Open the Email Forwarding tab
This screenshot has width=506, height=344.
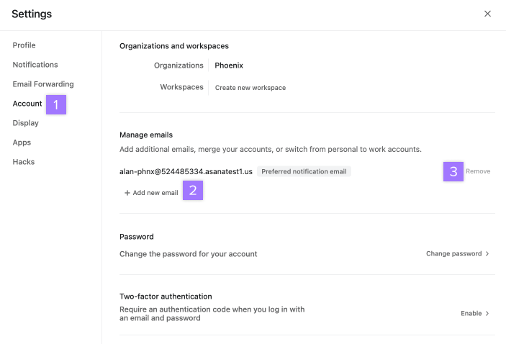43,84
